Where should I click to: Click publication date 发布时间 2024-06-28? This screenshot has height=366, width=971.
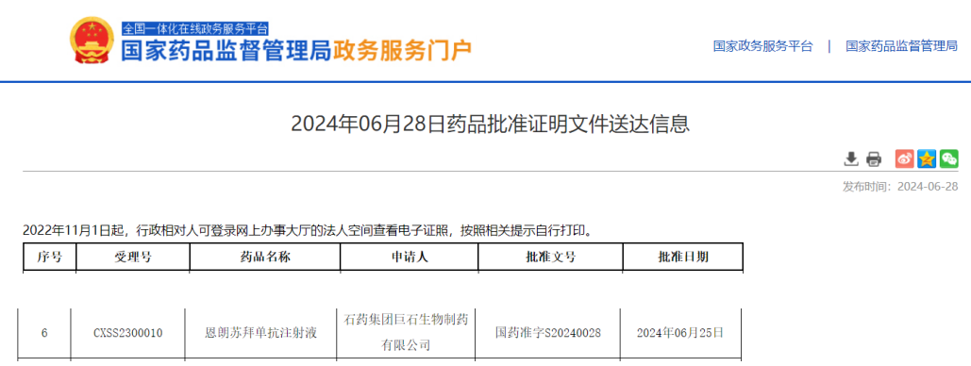tap(900, 187)
